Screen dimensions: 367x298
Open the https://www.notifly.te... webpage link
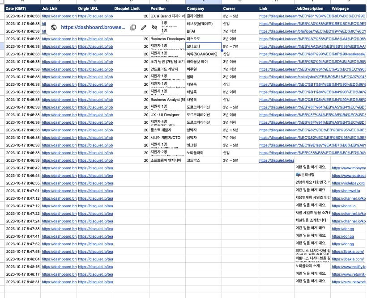pyautogui.click(x=349, y=267)
